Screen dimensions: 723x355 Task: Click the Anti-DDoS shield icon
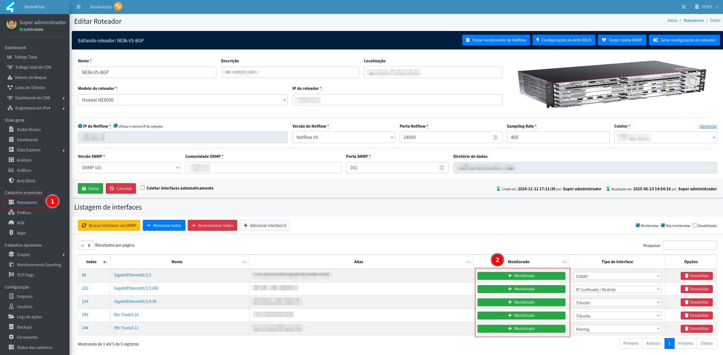(11, 181)
